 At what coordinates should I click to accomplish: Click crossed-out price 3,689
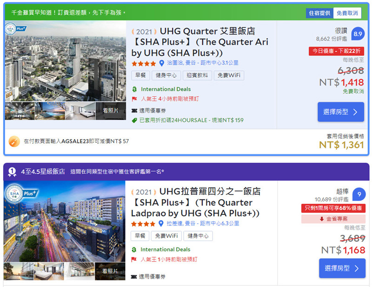point(352,238)
